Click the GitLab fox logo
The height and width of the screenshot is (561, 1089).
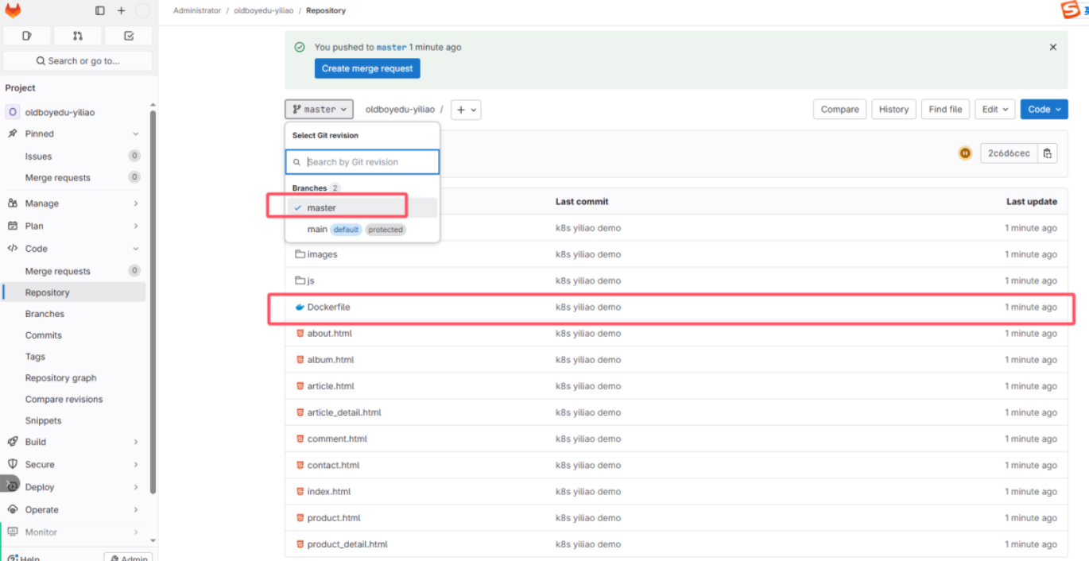tap(14, 11)
